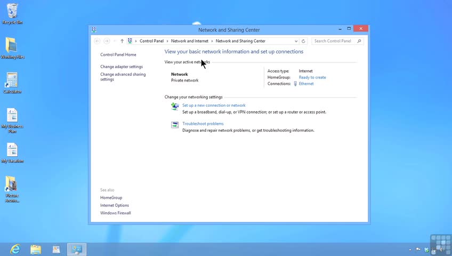452x256 pixels.
Task: Click the Troubleshoot problems link
Action: 203,124
